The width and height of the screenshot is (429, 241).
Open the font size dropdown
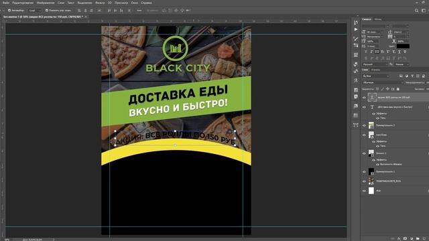[x=375, y=32]
